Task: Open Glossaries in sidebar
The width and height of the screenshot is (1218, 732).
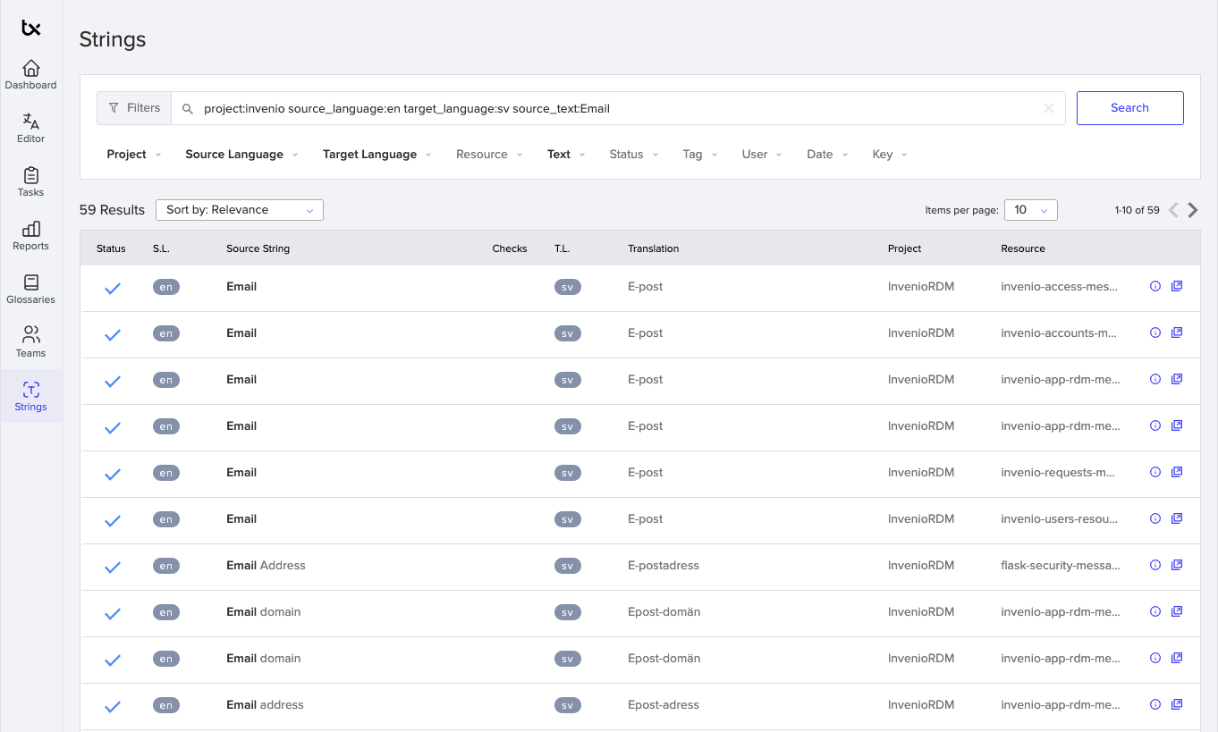Action: coord(30,290)
